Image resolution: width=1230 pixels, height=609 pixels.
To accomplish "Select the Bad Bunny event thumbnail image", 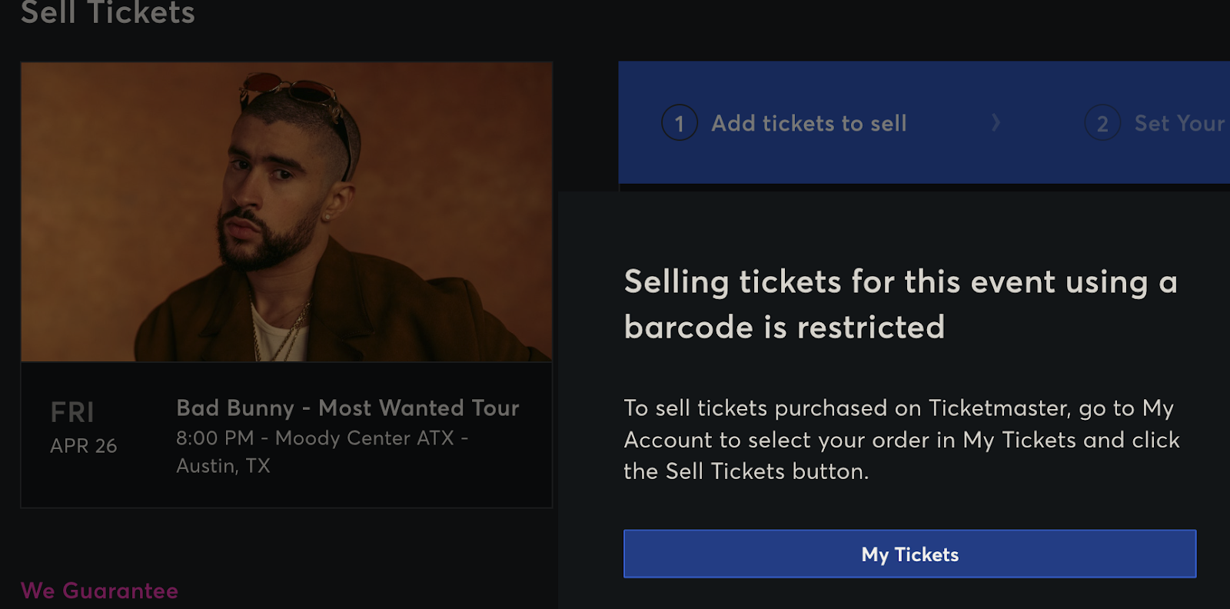I will 286,211.
